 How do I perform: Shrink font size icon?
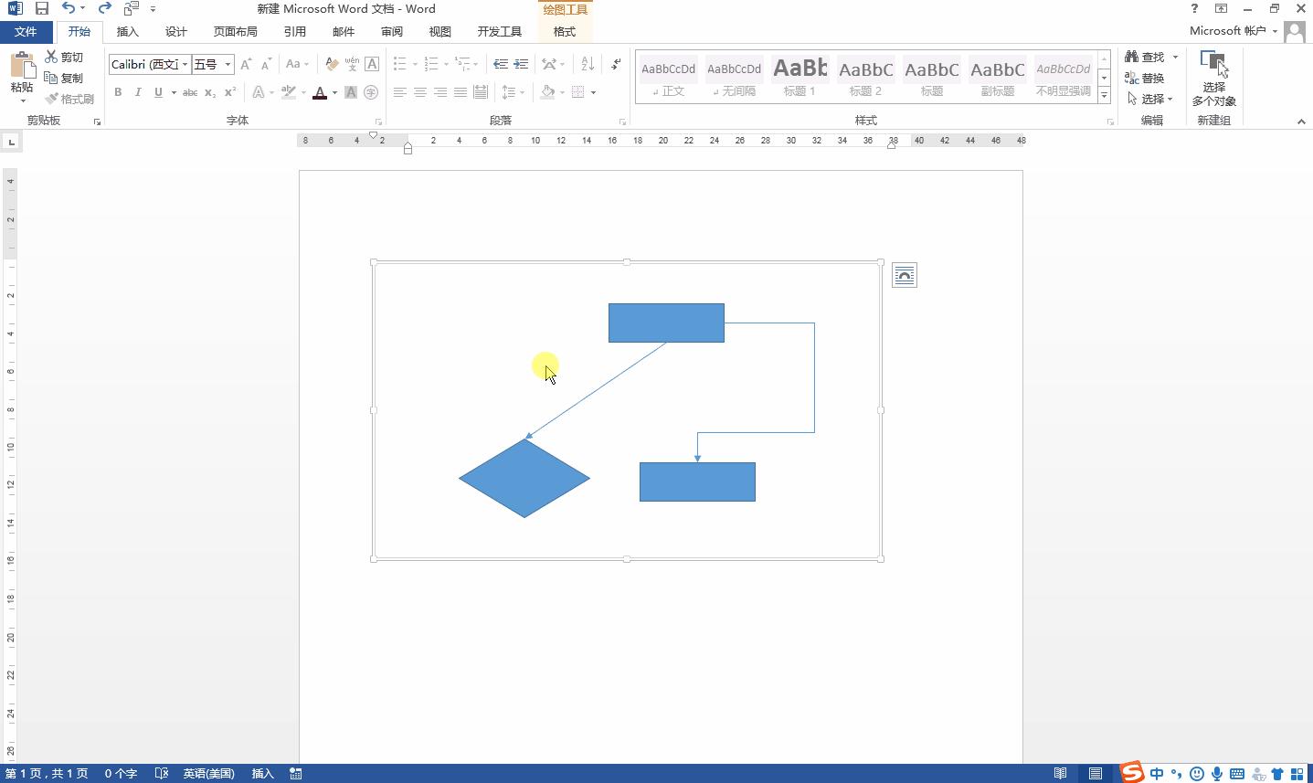[266, 64]
